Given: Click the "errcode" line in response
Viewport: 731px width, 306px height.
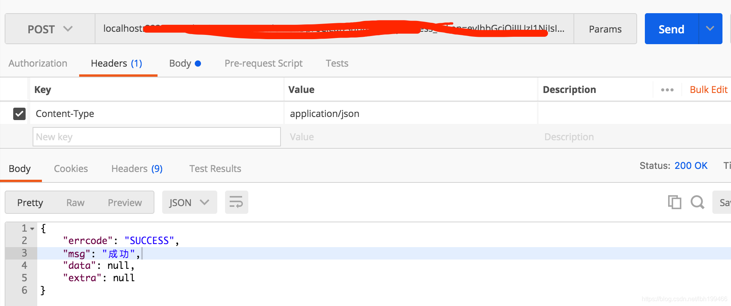Looking at the screenshot, I should pos(121,241).
